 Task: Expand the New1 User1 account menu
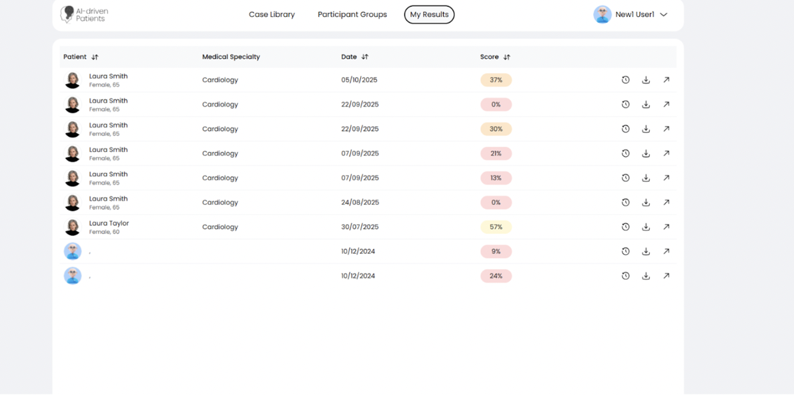pos(663,15)
